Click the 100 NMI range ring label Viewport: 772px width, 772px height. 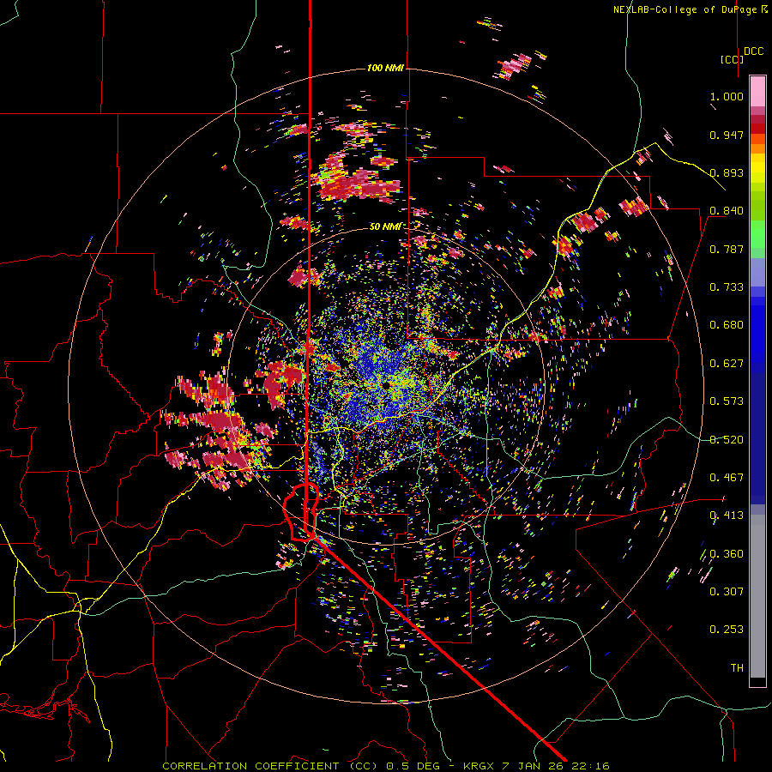(x=385, y=68)
